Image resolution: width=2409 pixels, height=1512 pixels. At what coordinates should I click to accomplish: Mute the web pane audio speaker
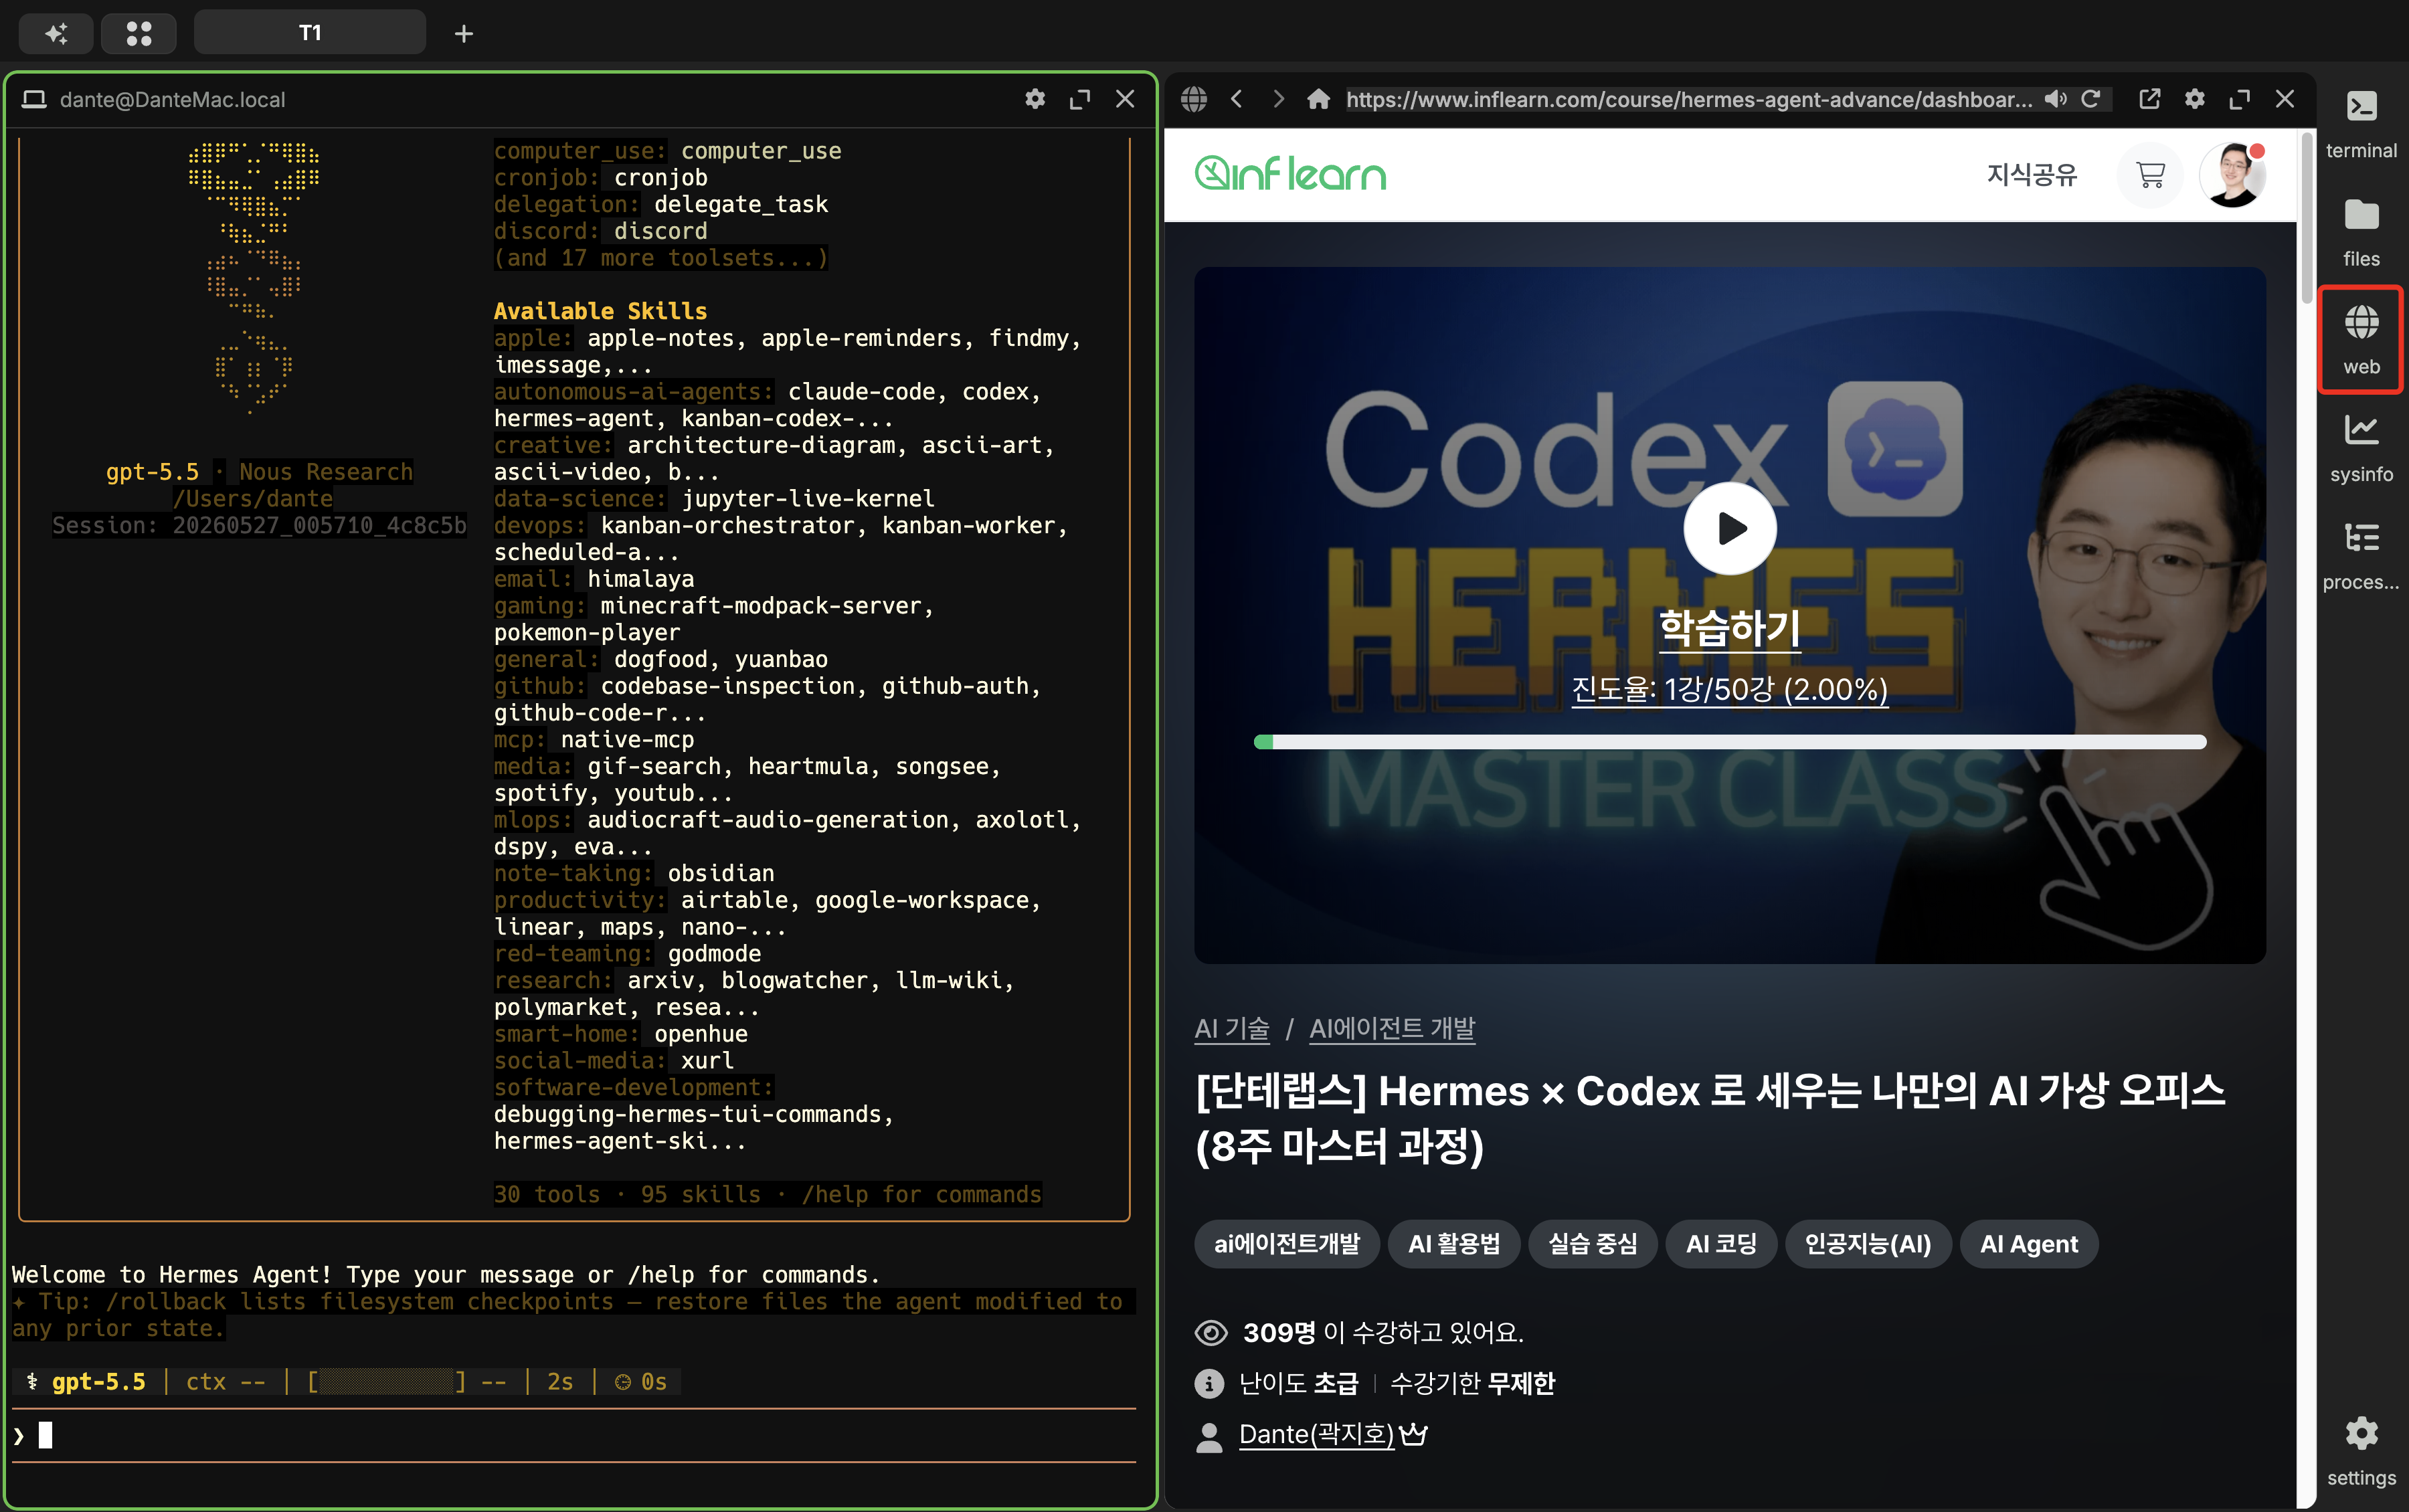[2055, 99]
